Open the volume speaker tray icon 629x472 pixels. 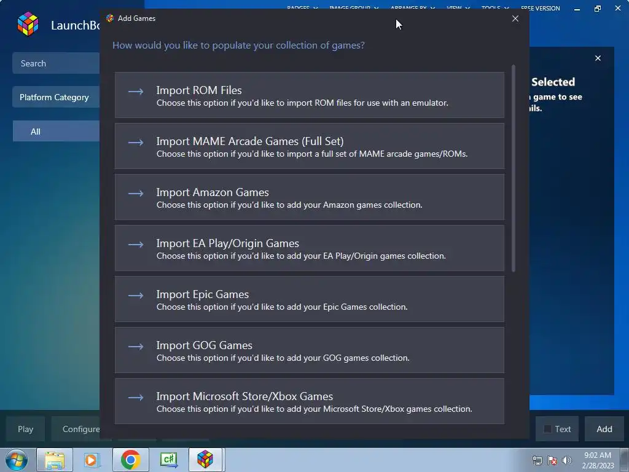(x=567, y=460)
